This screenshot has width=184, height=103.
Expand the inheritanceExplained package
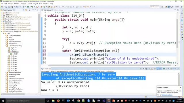tap(5, 72)
